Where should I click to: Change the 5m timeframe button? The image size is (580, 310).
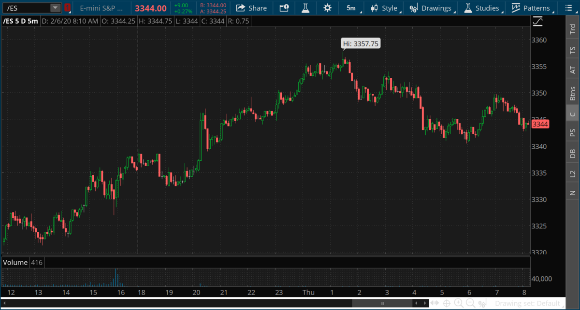[x=351, y=8]
